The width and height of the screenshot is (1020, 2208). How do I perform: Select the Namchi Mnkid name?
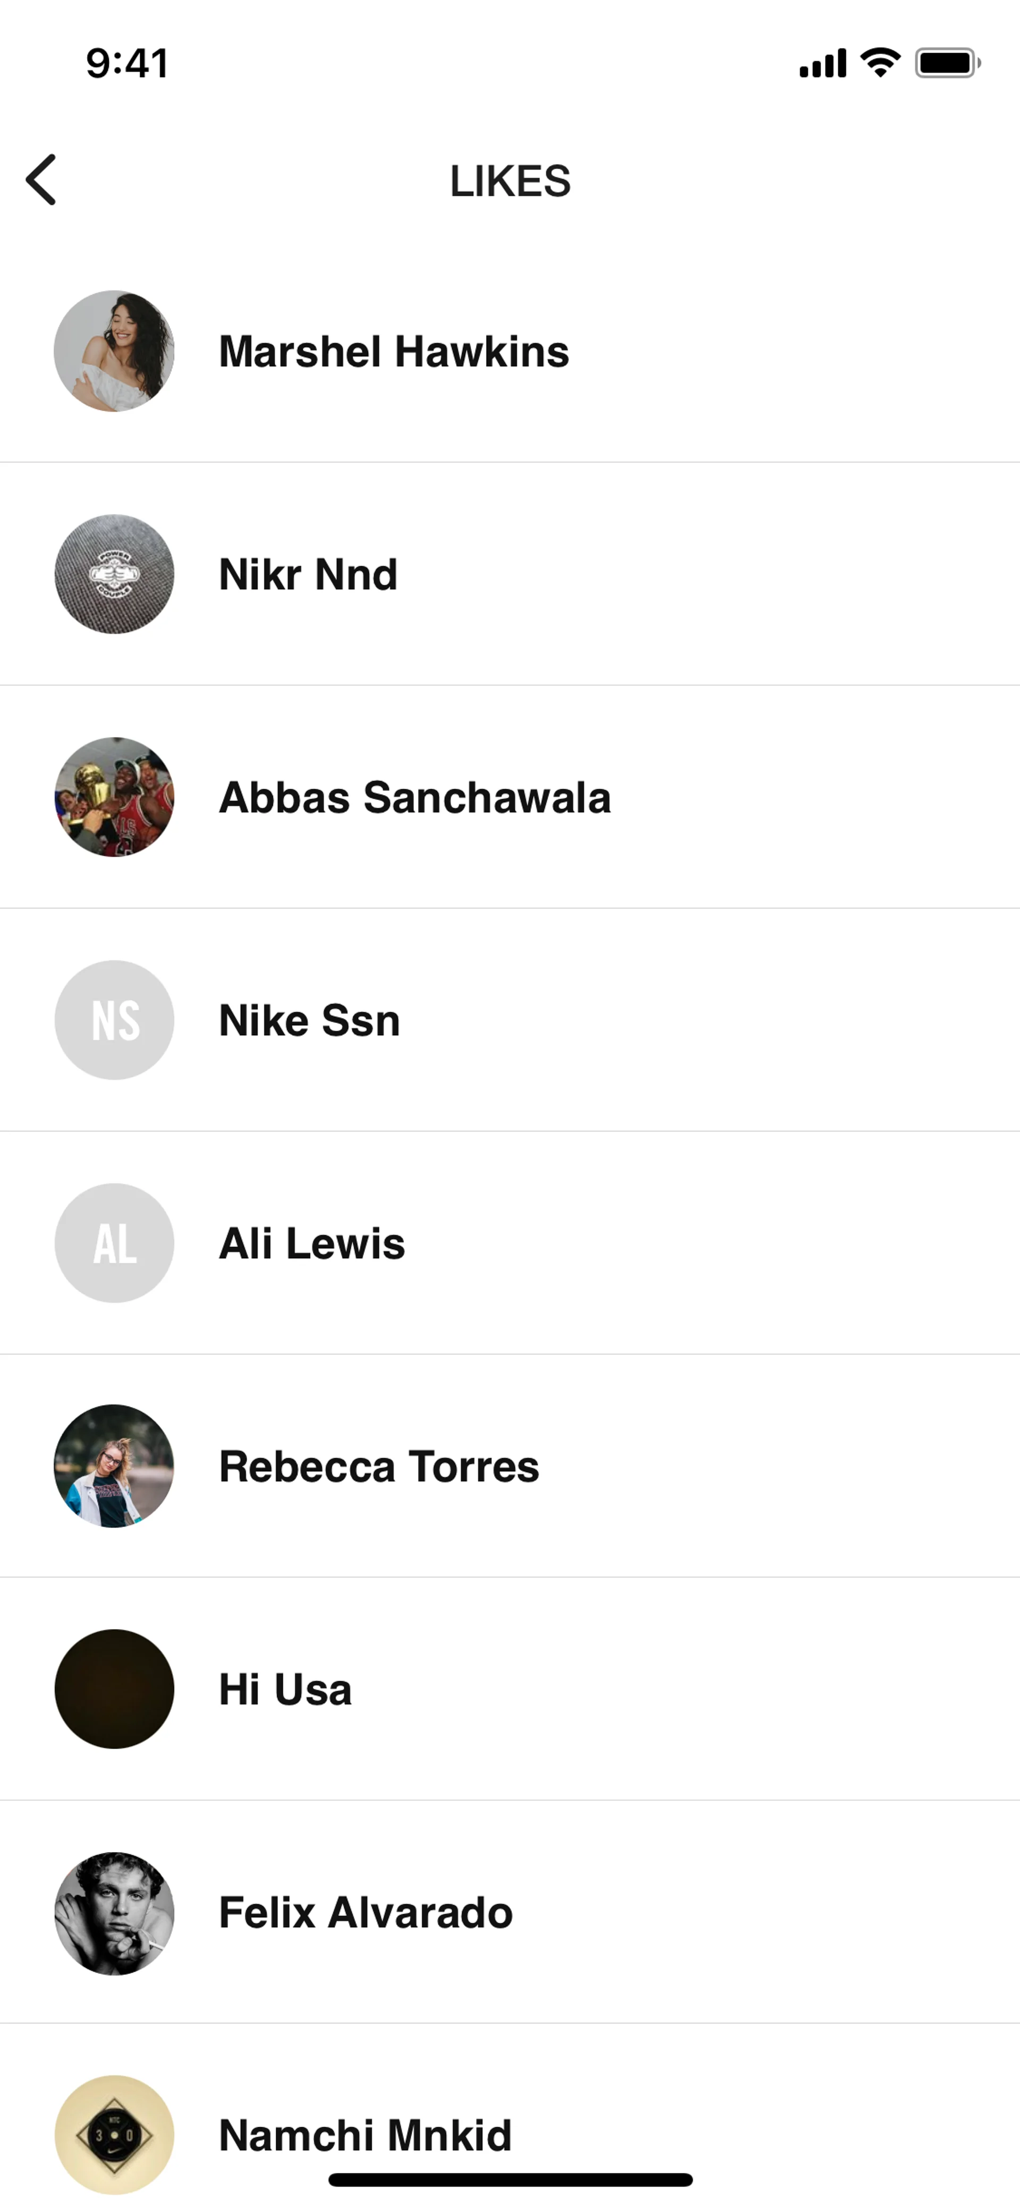[365, 2134]
